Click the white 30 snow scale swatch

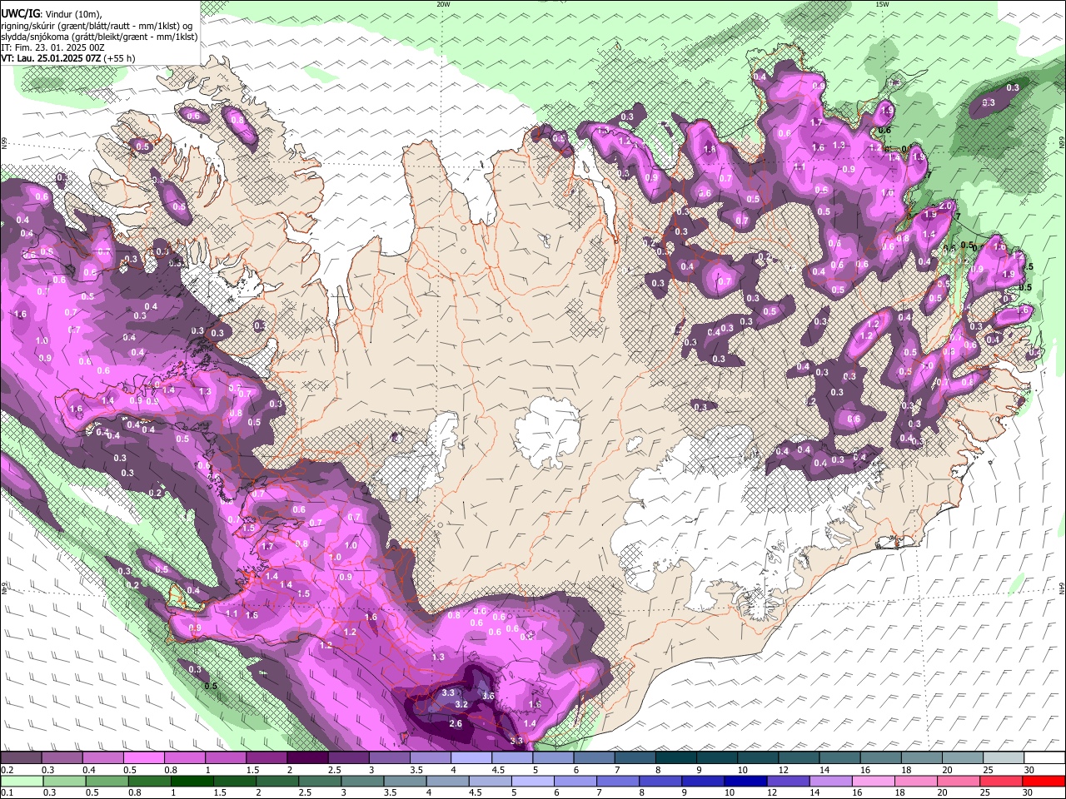(x=1044, y=758)
